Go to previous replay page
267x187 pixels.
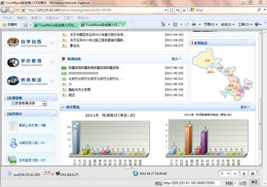235,174
